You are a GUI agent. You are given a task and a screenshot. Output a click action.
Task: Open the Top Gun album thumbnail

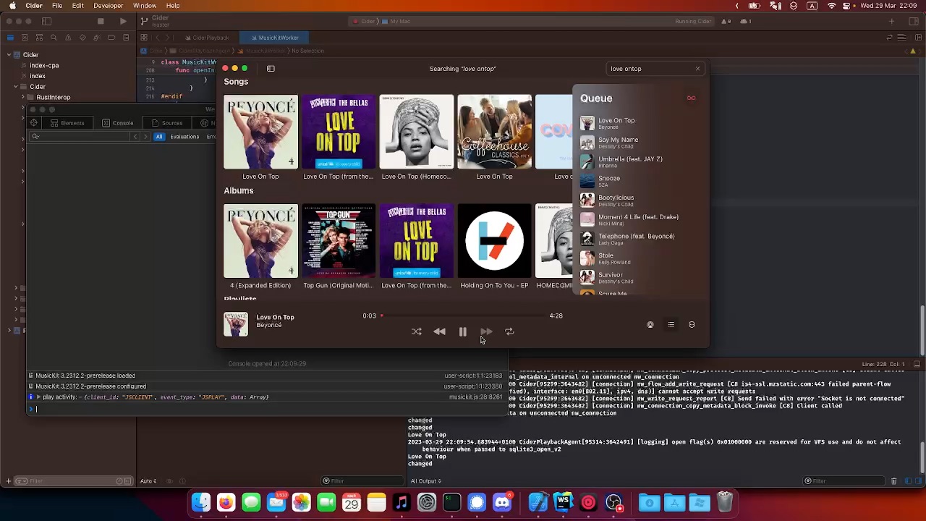pyautogui.click(x=339, y=241)
